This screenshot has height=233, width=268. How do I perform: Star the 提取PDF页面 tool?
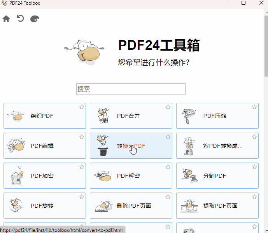[x=254, y=196]
